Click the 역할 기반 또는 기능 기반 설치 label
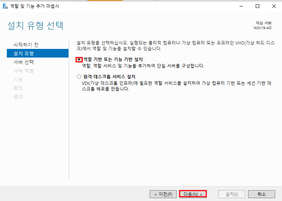 tap(113, 59)
